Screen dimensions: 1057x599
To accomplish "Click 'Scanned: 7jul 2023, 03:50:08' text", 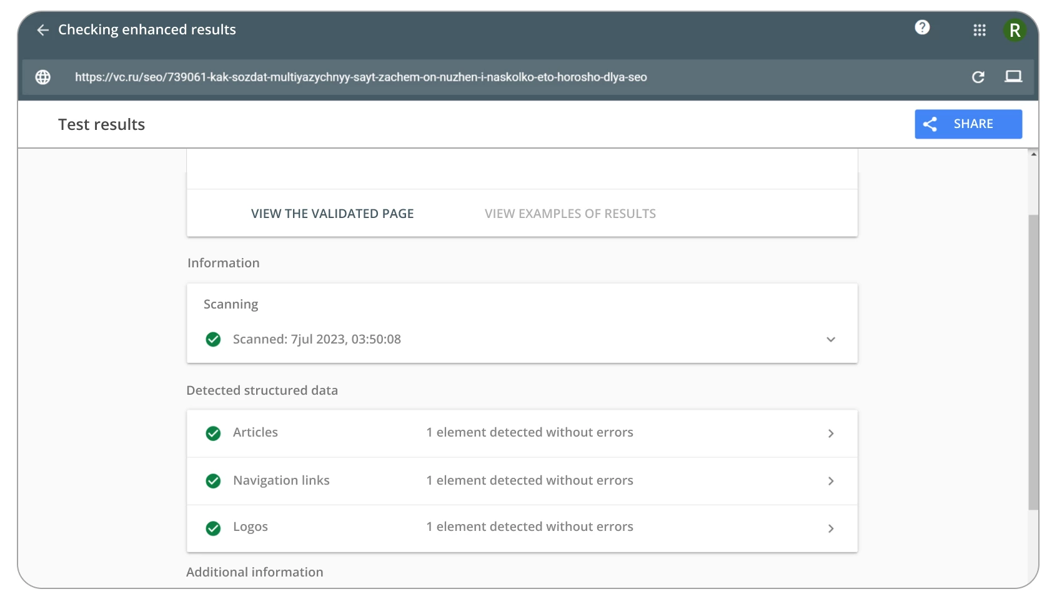I will 317,339.
